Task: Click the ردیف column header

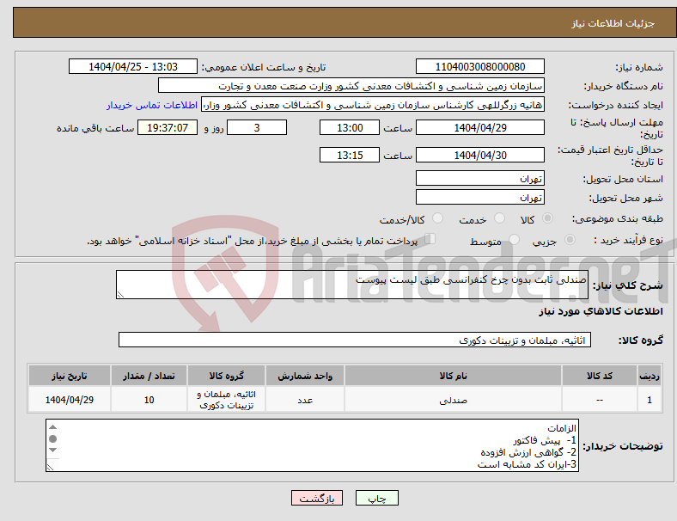Action: (x=649, y=376)
